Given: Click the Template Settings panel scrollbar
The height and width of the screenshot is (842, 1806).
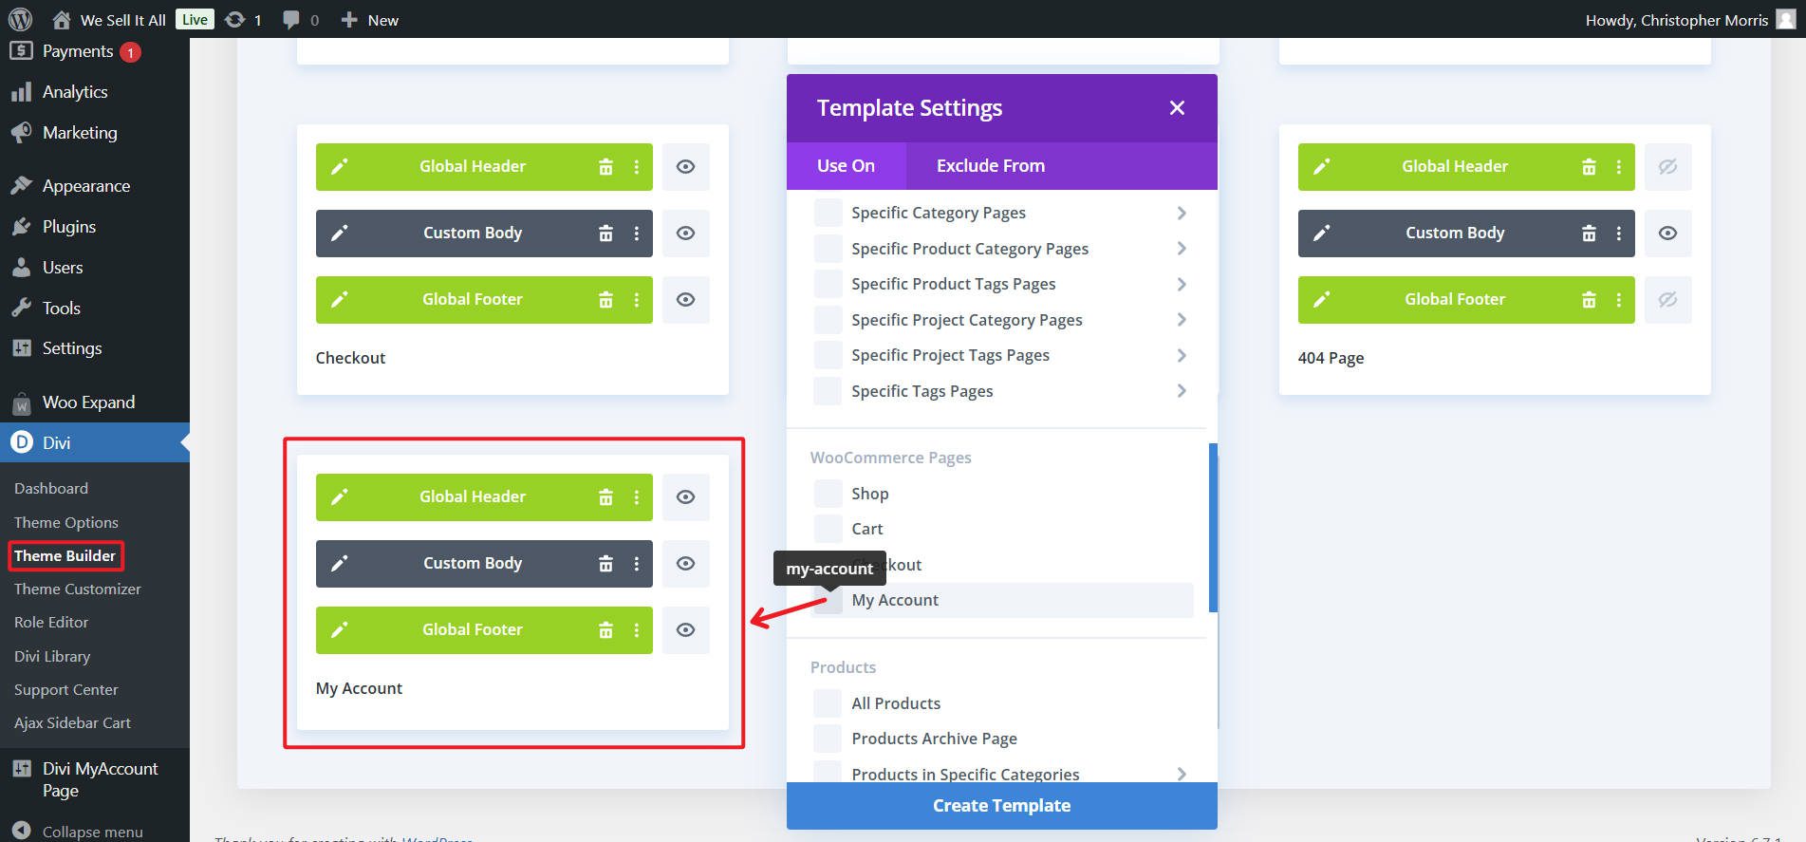Looking at the screenshot, I should point(1213,528).
